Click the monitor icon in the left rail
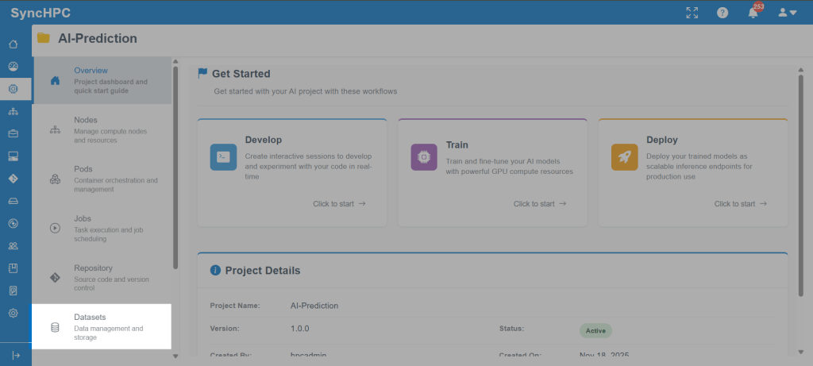813x366 pixels. coord(13,156)
